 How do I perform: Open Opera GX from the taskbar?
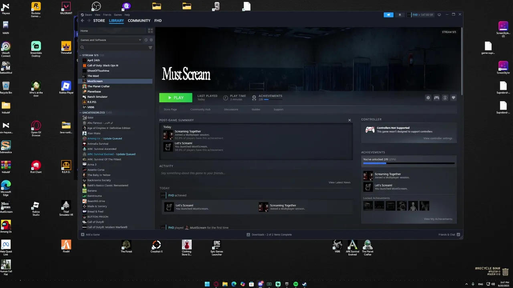tap(216, 284)
